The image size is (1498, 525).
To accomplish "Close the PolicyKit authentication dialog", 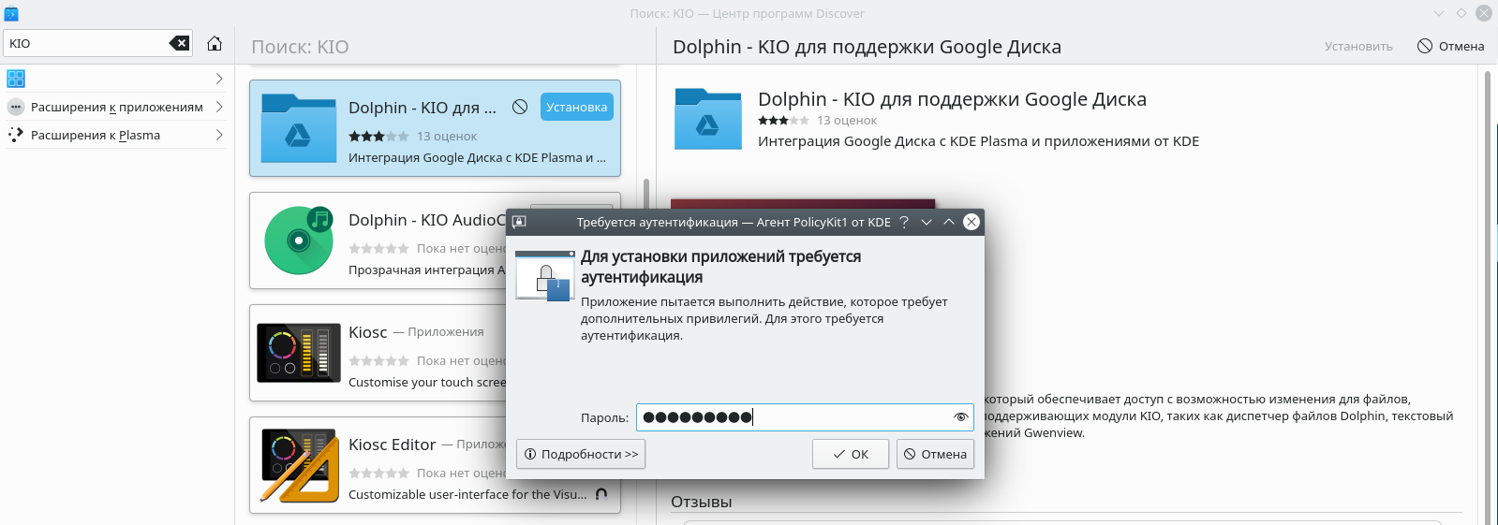I will 971,222.
